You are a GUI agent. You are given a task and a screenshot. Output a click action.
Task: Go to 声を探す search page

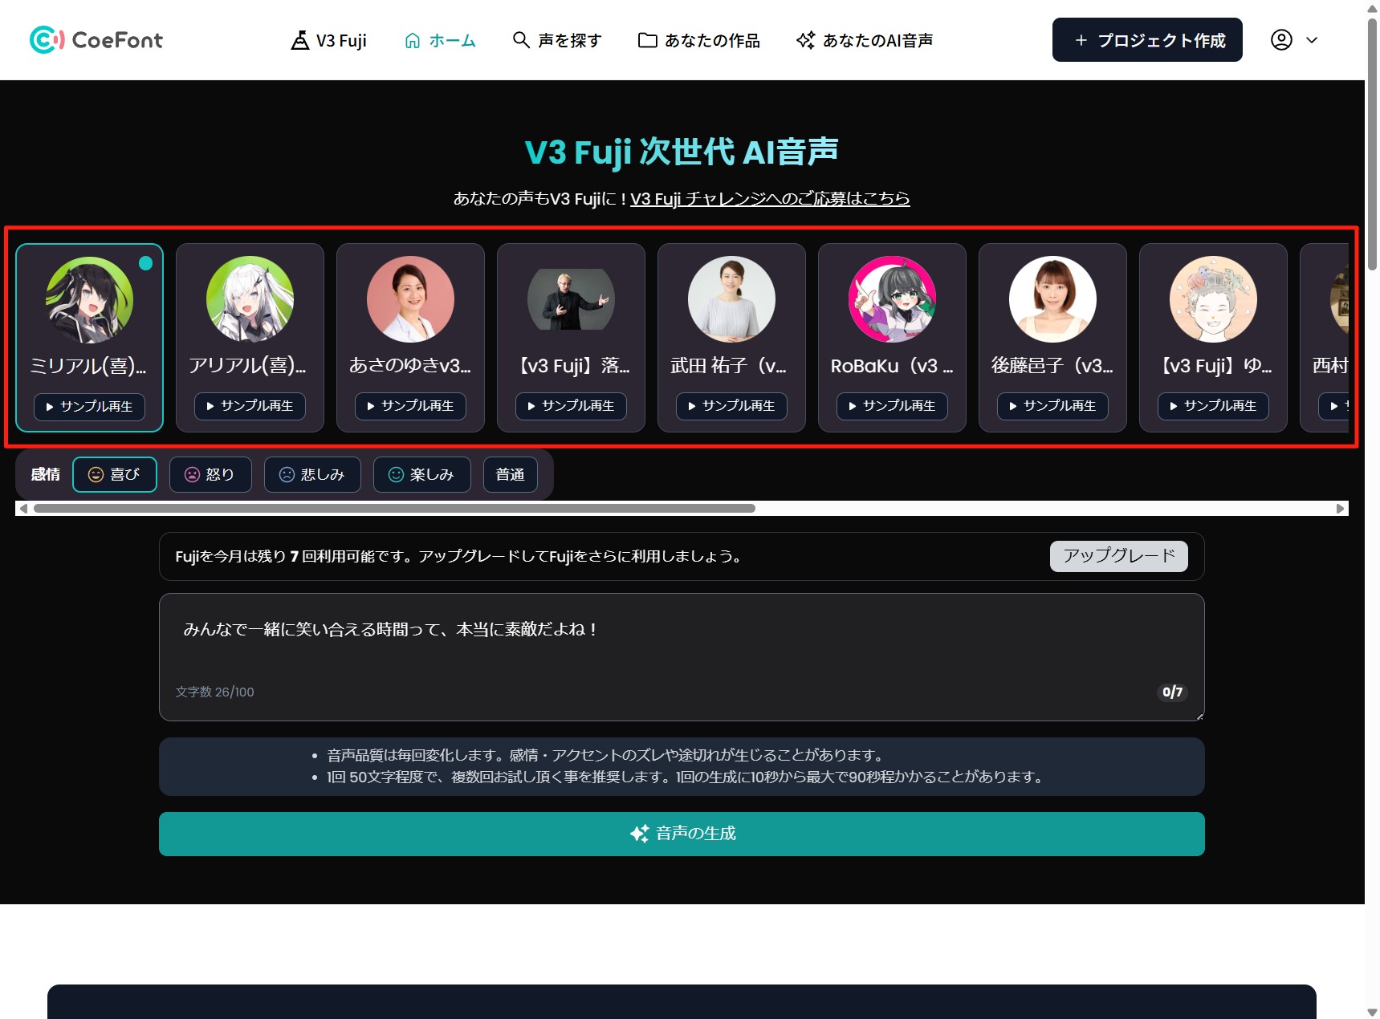point(557,40)
